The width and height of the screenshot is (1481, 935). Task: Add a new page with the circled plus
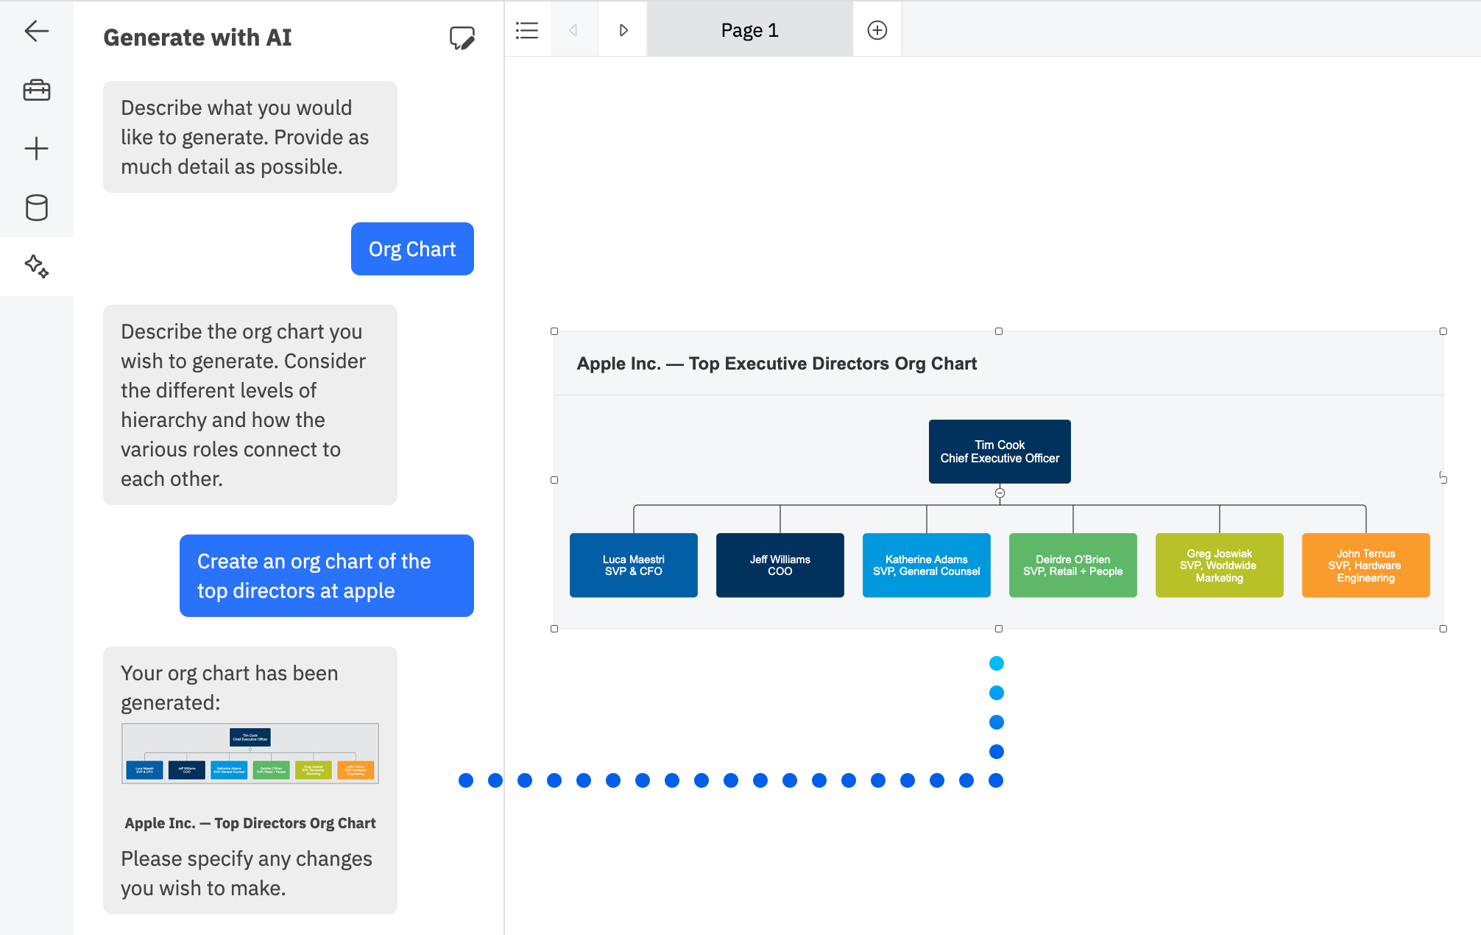tap(877, 29)
